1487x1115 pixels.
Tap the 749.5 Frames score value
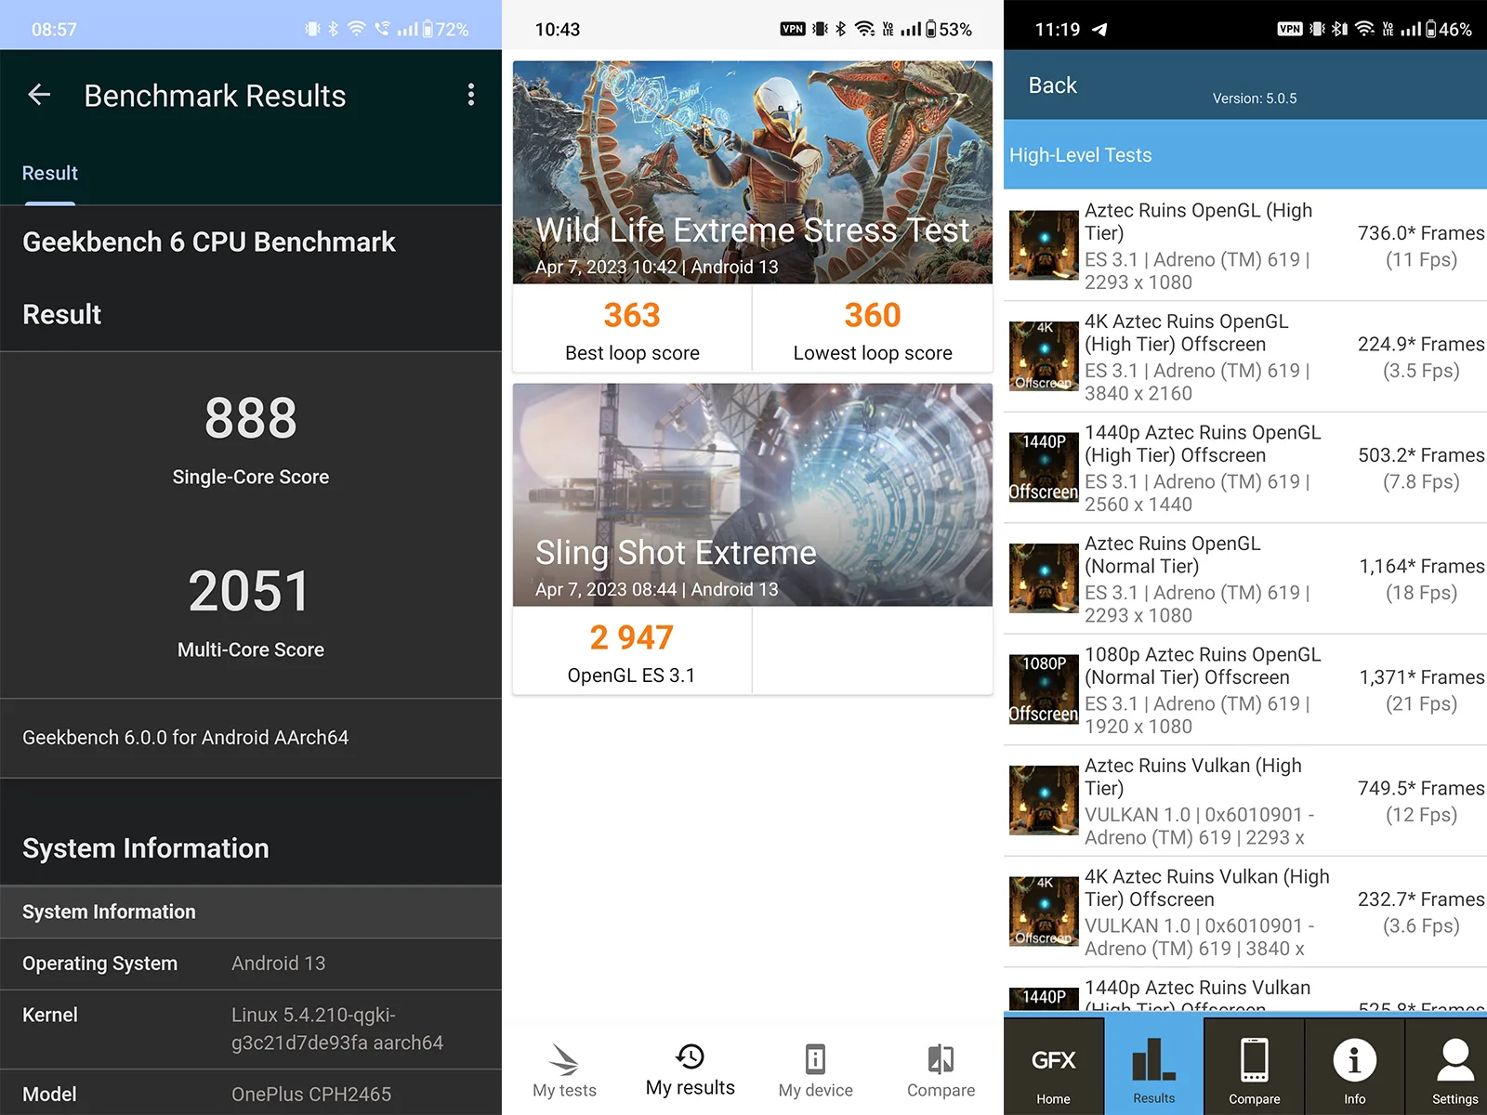click(x=1421, y=789)
